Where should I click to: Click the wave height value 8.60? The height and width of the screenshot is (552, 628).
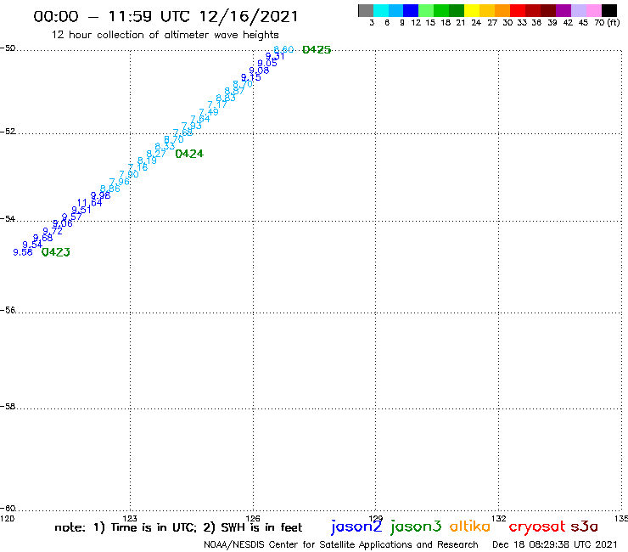(283, 49)
